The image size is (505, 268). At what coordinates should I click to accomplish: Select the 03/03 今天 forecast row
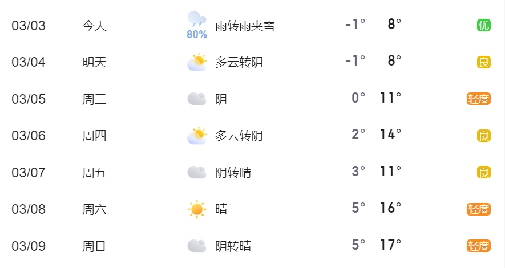pos(252,25)
